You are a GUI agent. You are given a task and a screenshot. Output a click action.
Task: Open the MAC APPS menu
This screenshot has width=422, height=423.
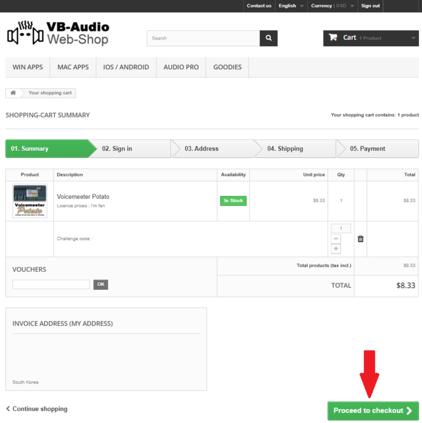[73, 67]
